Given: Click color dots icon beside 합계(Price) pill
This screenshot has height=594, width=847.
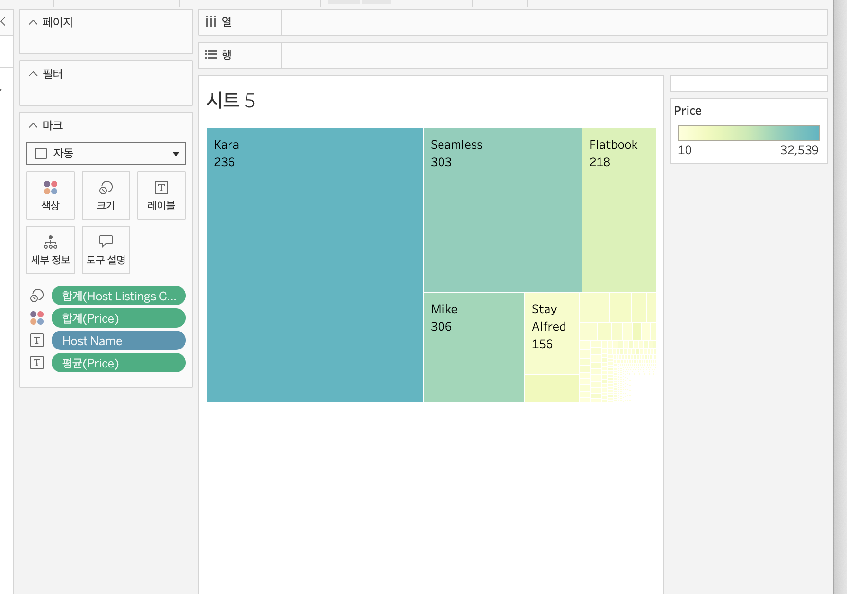Looking at the screenshot, I should click(37, 318).
